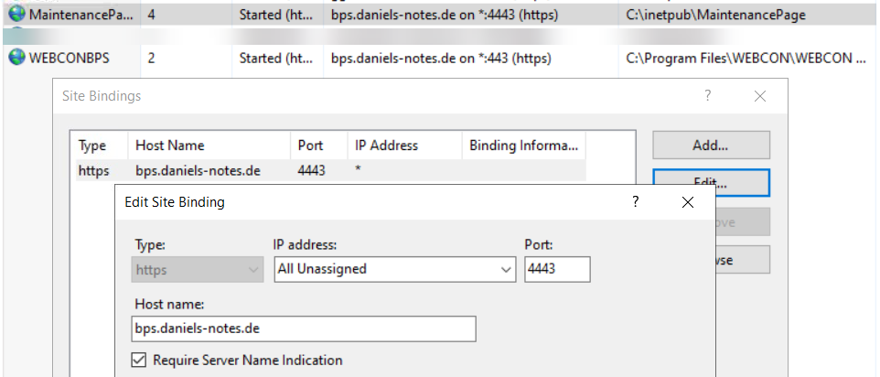Expand the IP address dropdown
The height and width of the screenshot is (377, 880).
395,269
